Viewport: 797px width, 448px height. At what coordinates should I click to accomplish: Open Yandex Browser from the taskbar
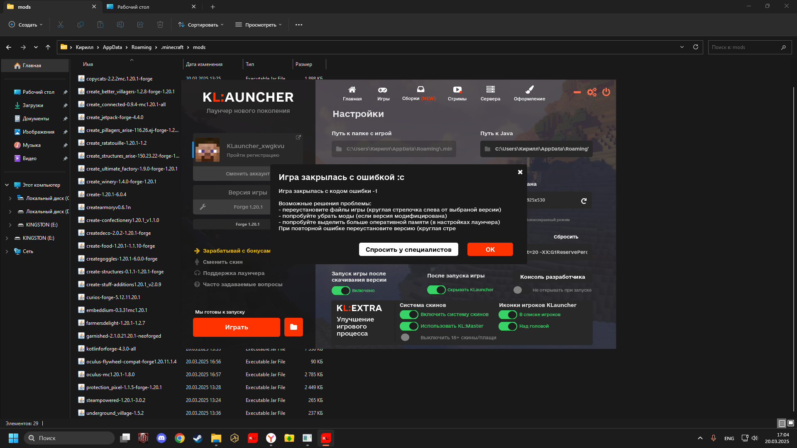(271, 438)
